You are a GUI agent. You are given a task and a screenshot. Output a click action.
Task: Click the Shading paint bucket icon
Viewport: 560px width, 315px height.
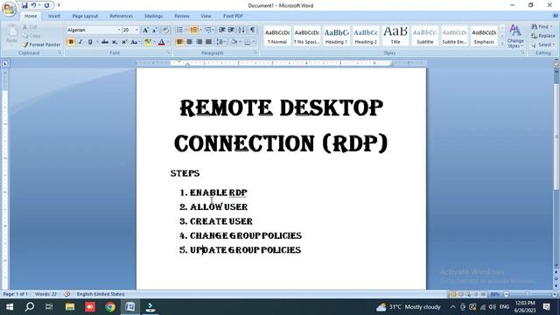pyautogui.click(x=234, y=42)
